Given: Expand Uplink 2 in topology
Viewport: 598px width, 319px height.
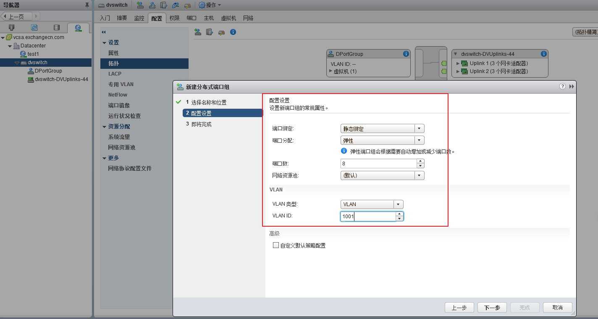Looking at the screenshot, I should [458, 71].
